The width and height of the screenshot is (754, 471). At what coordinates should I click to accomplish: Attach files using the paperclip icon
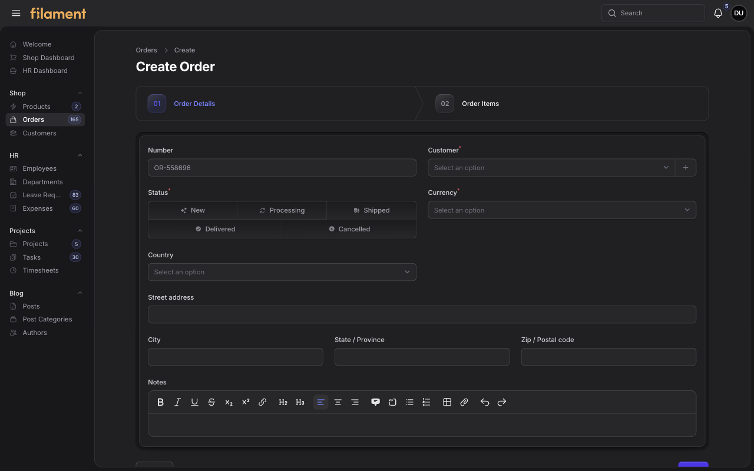[464, 402]
